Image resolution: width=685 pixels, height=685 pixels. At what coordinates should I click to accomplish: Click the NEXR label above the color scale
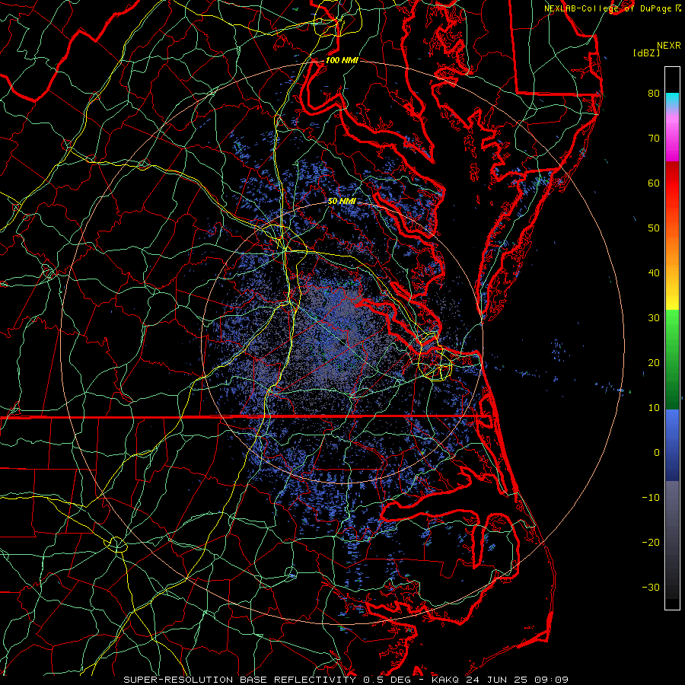[x=669, y=46]
